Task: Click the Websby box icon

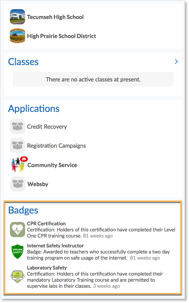Action: [x=18, y=184]
